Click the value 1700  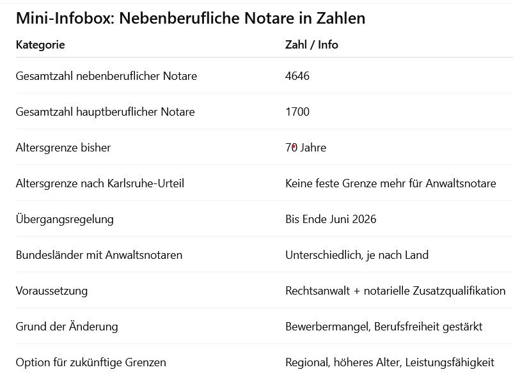[297, 112]
